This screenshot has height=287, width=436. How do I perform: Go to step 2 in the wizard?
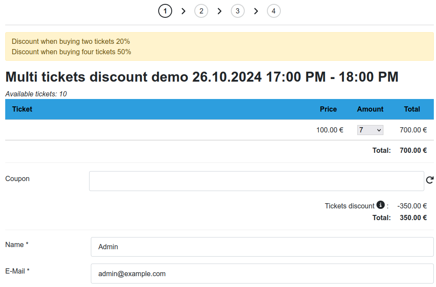coord(201,11)
